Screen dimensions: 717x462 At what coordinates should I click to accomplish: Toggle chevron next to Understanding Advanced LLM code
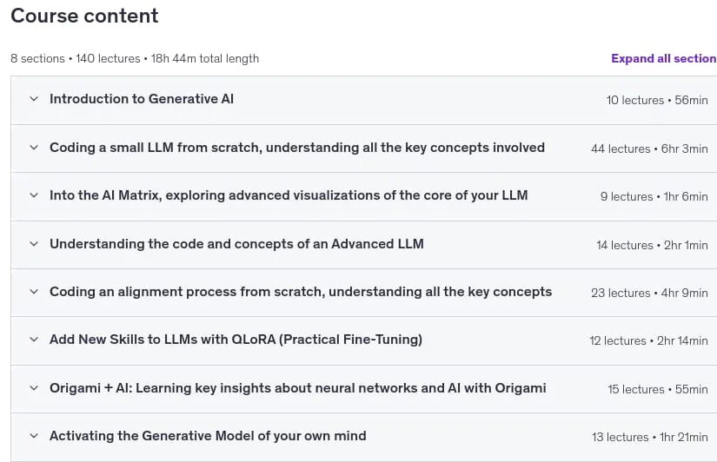pos(34,243)
